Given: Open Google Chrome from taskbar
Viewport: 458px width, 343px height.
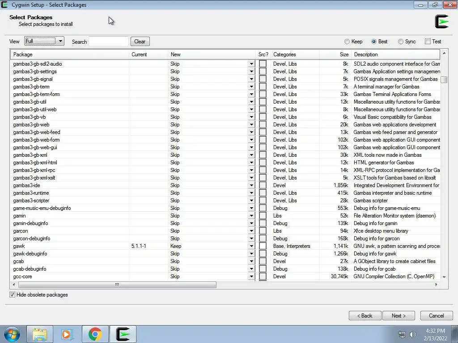Looking at the screenshot, I should (95, 334).
